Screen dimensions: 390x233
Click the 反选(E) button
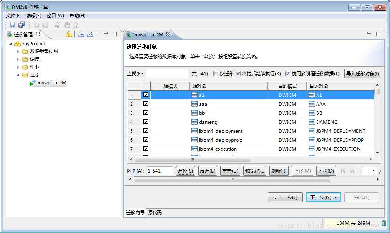208,171
